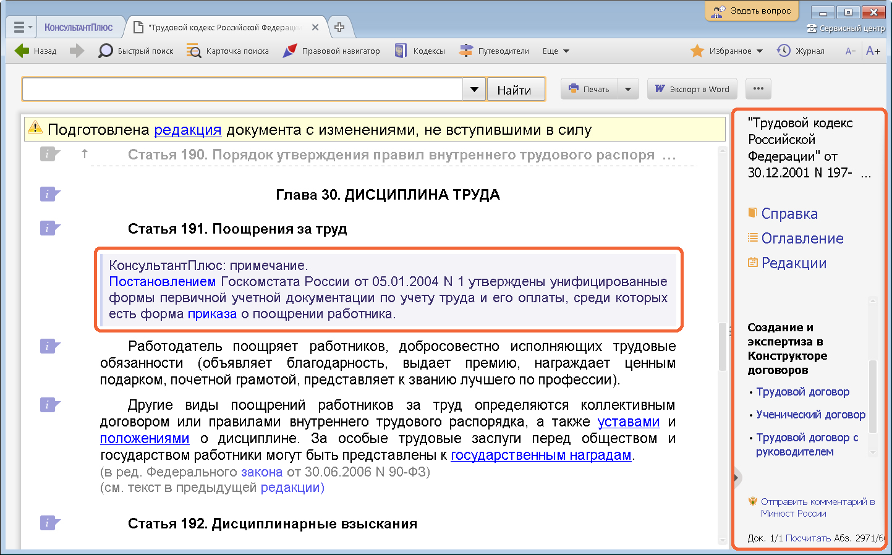Select the Статья 192. Дисциплинарные взыскания heading
Image resolution: width=892 pixels, height=555 pixels.
273,523
